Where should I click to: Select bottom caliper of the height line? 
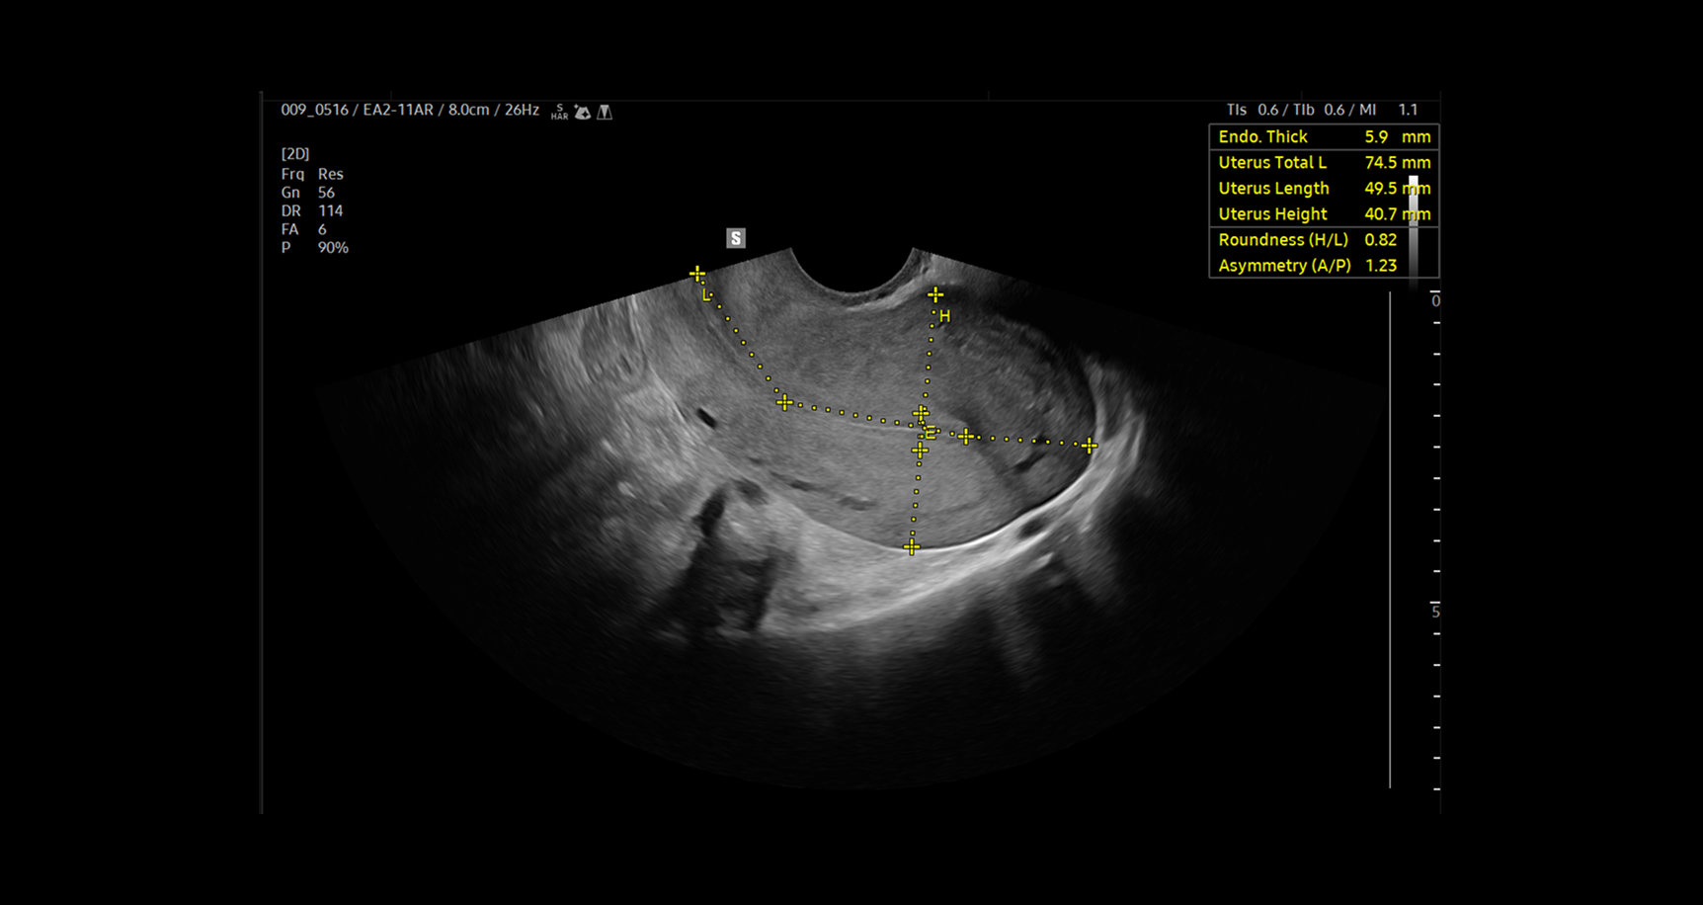pos(912,547)
